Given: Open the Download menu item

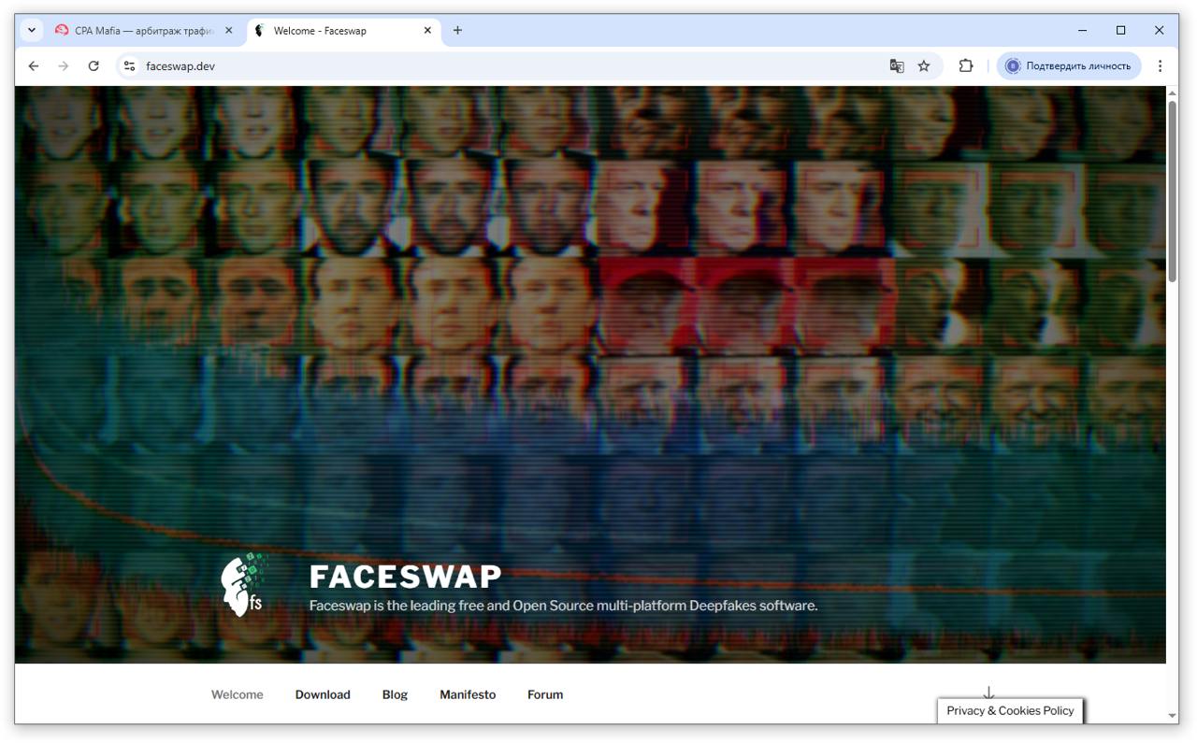Looking at the screenshot, I should [323, 695].
